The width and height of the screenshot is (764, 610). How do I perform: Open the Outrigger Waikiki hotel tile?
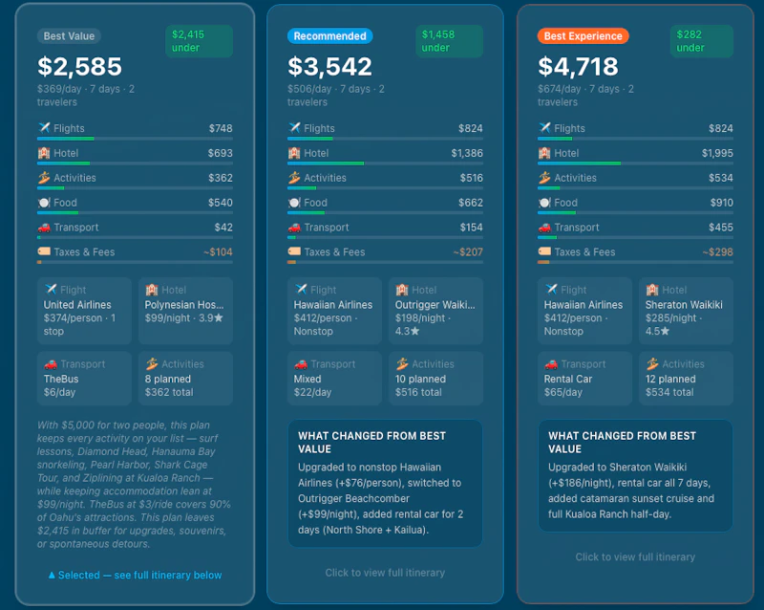[435, 311]
